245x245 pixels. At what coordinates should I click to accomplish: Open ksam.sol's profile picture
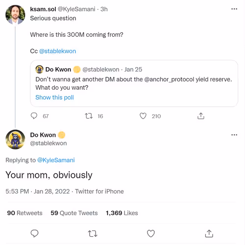coord(15,15)
